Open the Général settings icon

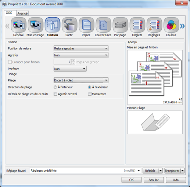pyautogui.click(x=18, y=25)
